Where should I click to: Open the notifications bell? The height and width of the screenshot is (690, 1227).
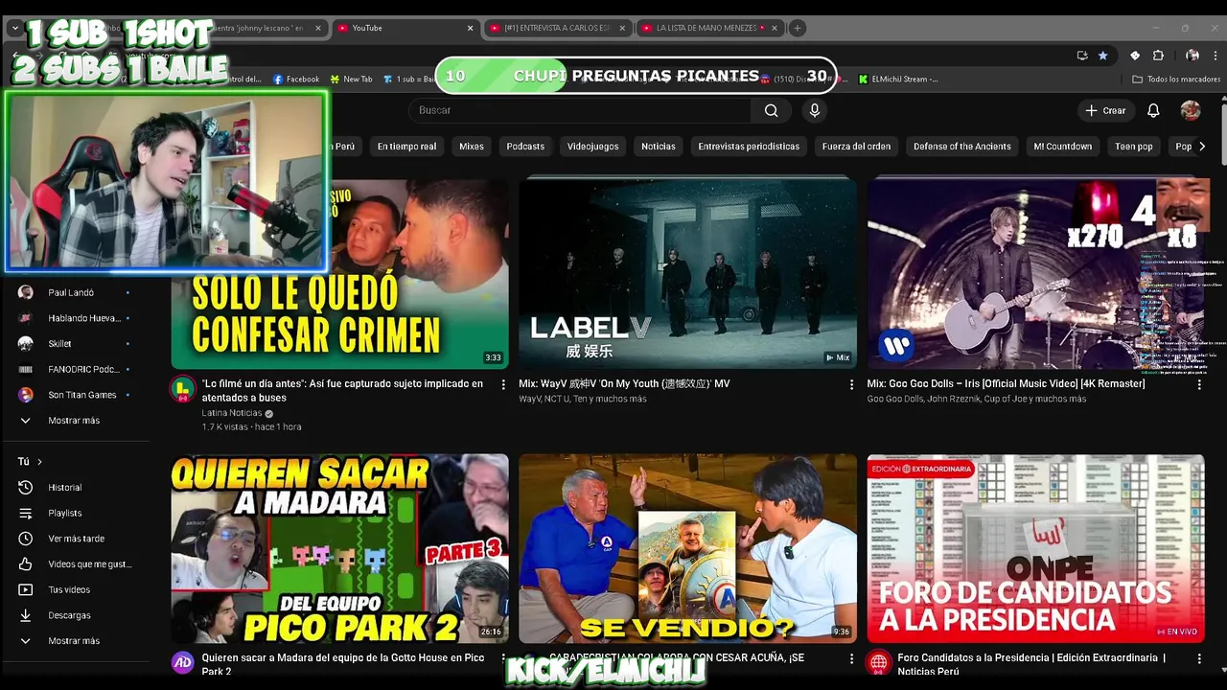(1153, 110)
